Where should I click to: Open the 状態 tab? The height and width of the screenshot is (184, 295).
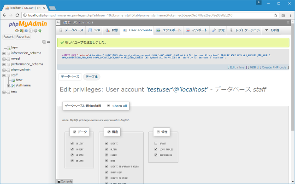[x=112, y=30]
